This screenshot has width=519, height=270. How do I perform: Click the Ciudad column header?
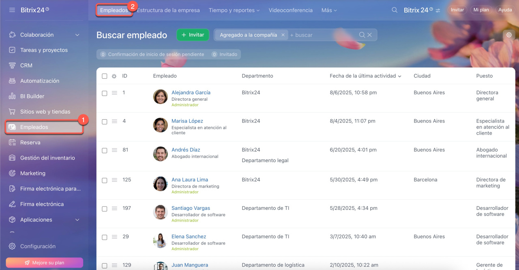tap(422, 76)
